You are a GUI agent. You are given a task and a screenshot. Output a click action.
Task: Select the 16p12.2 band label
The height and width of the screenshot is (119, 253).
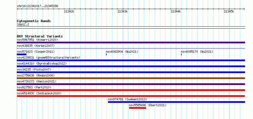[23, 25]
